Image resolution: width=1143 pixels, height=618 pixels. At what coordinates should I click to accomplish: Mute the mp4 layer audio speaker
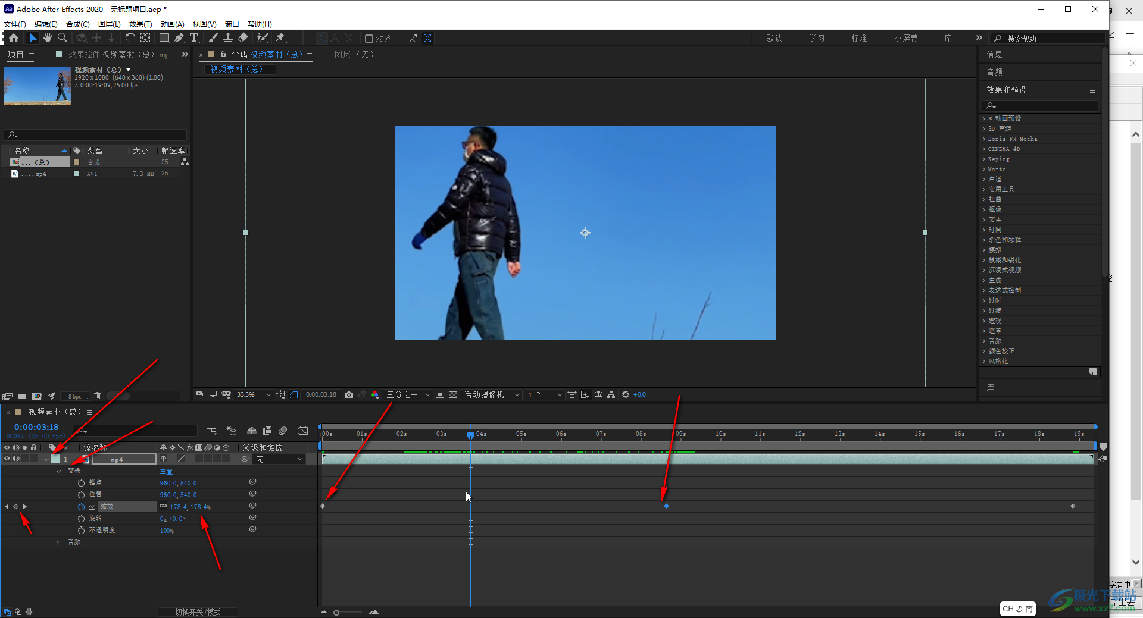[16, 459]
